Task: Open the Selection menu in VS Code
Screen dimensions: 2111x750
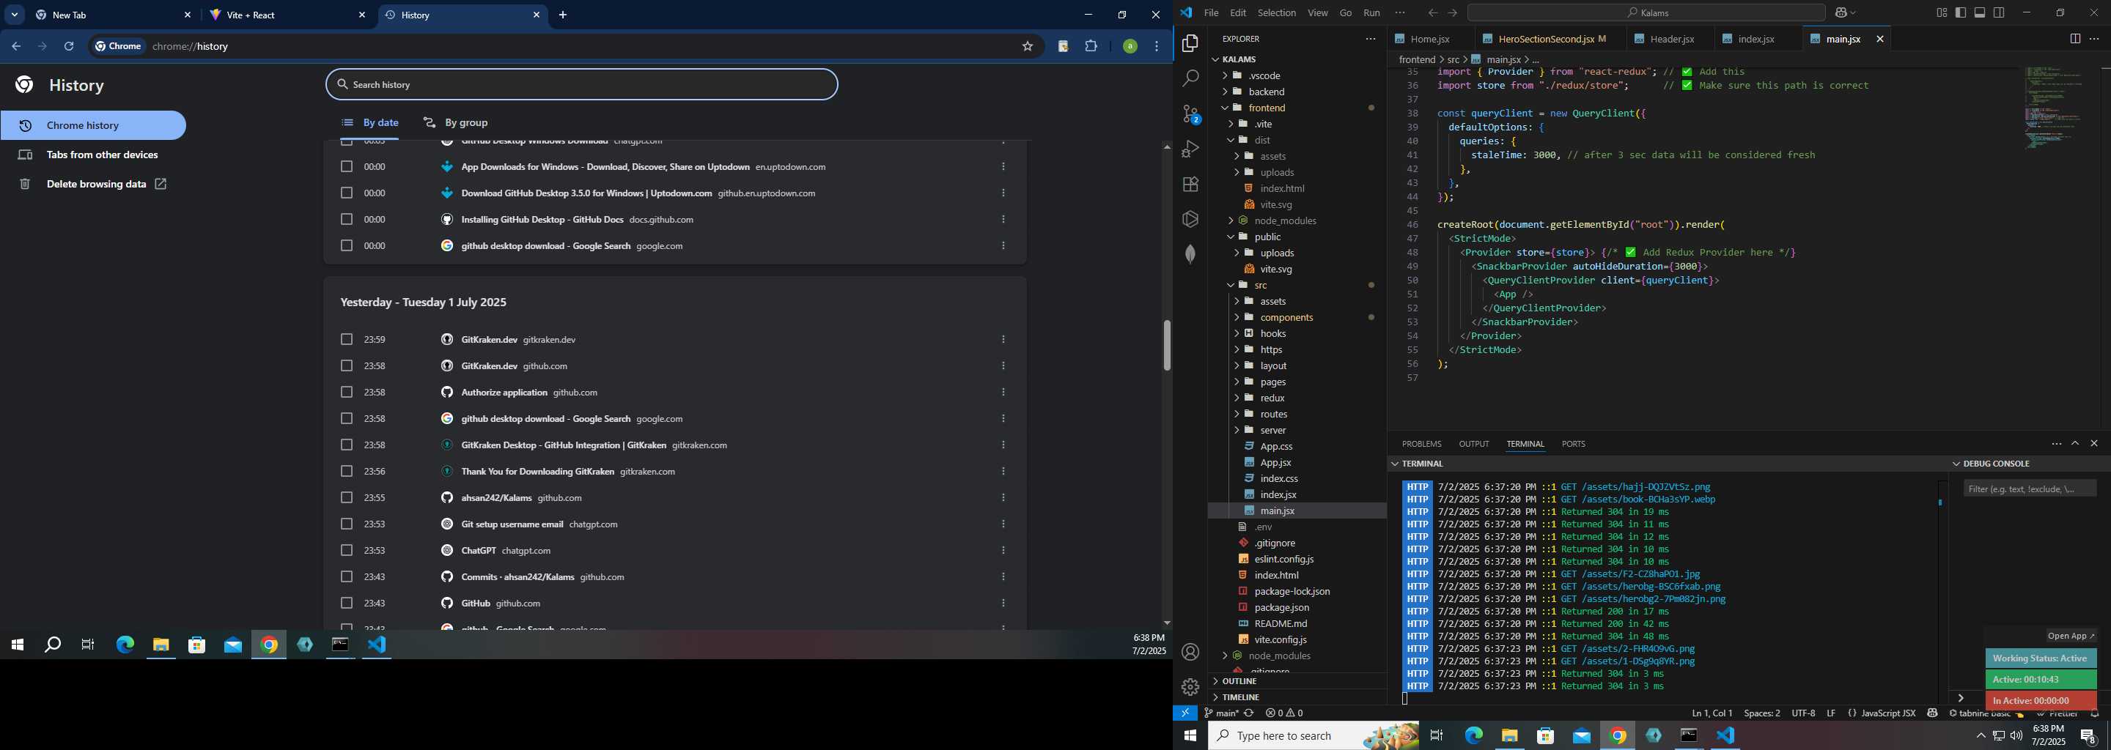Action: click(x=1276, y=13)
